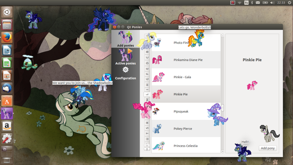Open the Active ponies section
Viewport: 293px width, 165px height.
tap(126, 57)
